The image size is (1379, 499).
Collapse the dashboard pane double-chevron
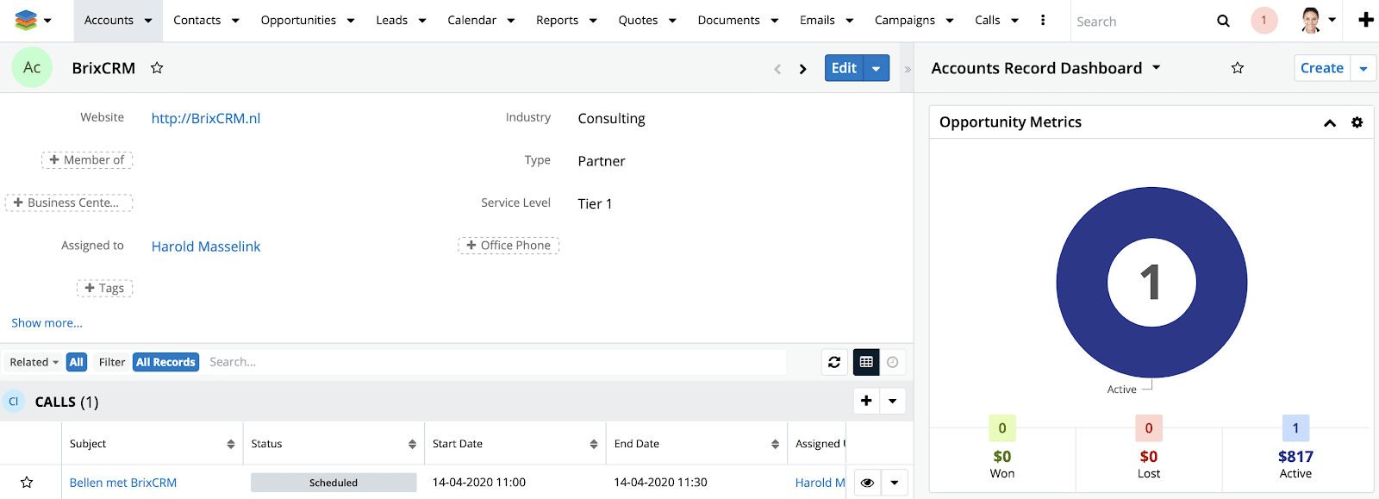pos(908,69)
